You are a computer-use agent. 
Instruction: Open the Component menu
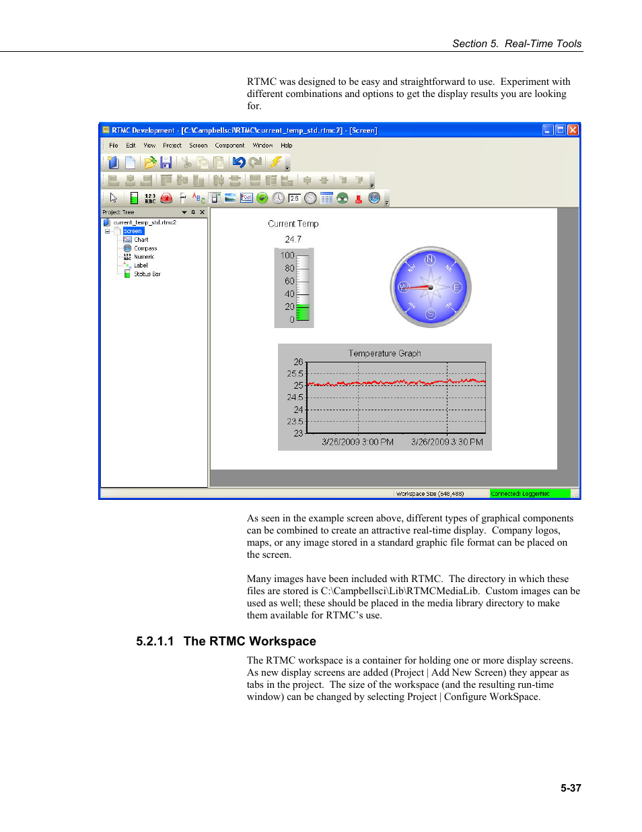coord(230,146)
